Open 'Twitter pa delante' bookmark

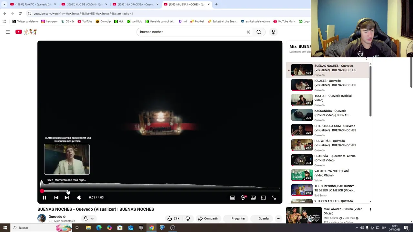coord(25,22)
